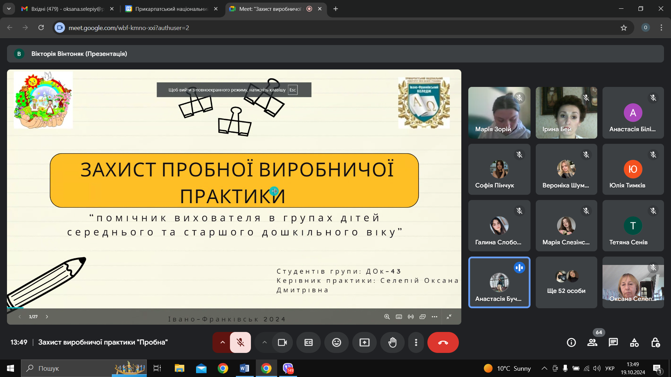Switch to the Gmail inbox tab

[66, 9]
